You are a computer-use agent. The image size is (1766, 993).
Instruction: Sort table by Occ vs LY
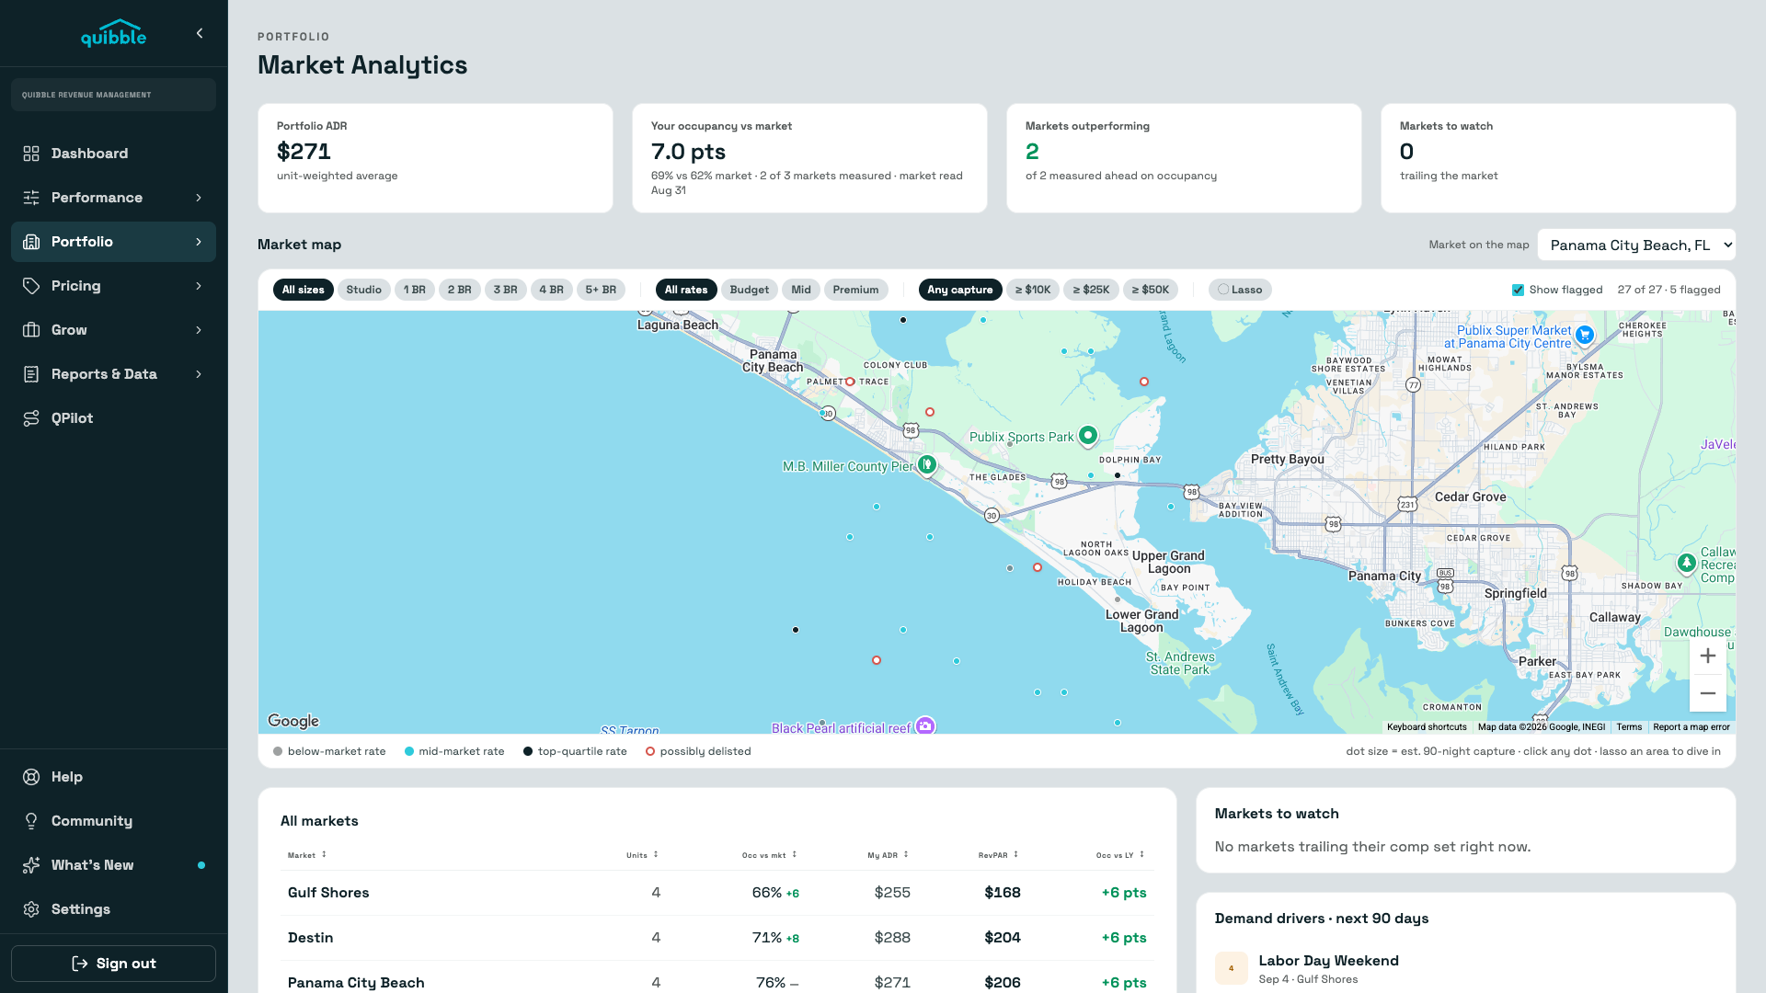pos(1120,855)
